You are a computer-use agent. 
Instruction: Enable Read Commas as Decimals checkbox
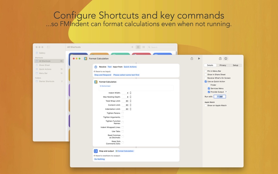[123, 137]
